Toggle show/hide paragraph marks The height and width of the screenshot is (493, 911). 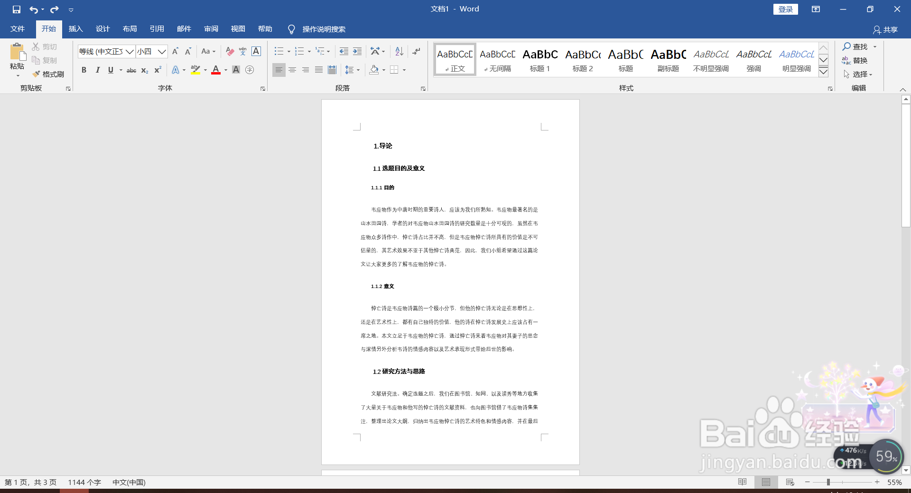click(x=416, y=51)
